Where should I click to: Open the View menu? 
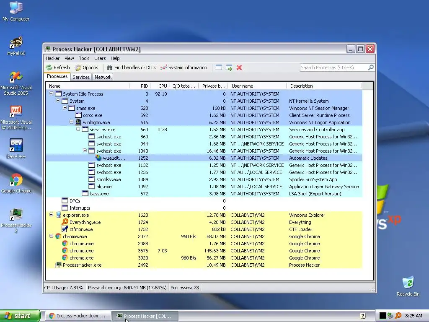69,58
